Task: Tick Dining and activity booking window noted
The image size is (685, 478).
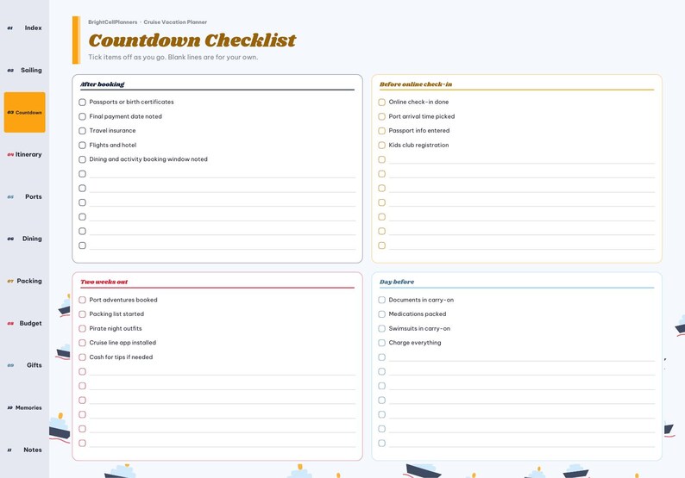Action: 82,159
